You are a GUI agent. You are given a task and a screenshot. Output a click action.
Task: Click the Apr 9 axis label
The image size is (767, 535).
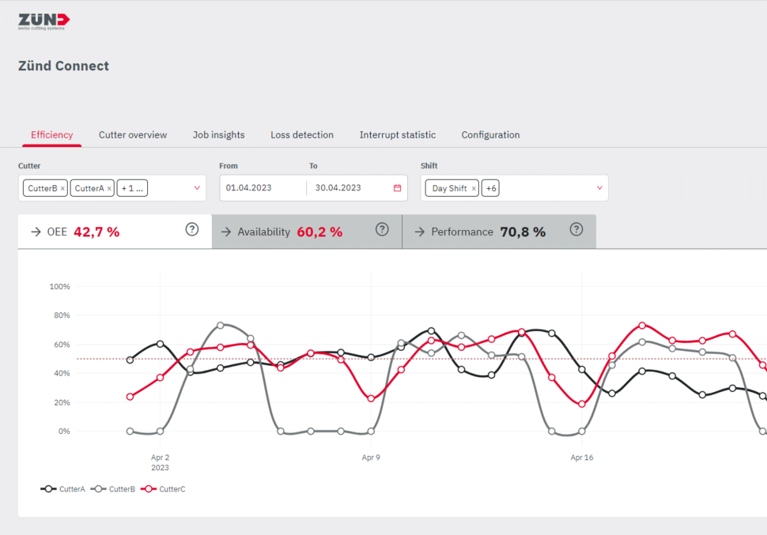coord(371,458)
